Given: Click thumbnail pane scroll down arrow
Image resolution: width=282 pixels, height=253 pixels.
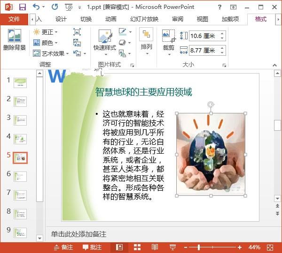Looking at the screenshot, I should [x=39, y=238].
